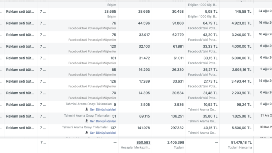Viewport: 272px width, 153px height.
Task: Click the 30 Kas date cell
Action: (x=266, y=127)
